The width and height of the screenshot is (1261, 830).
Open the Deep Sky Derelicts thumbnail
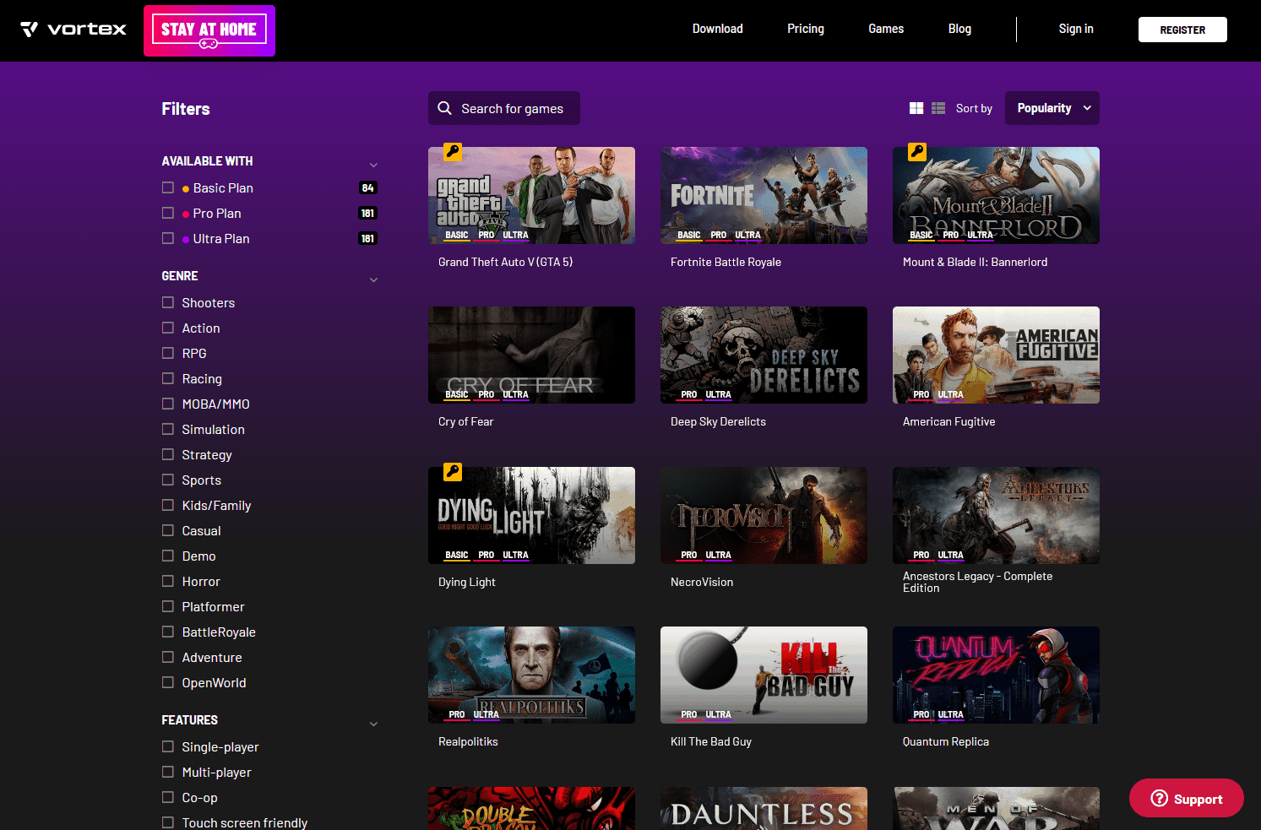[764, 355]
